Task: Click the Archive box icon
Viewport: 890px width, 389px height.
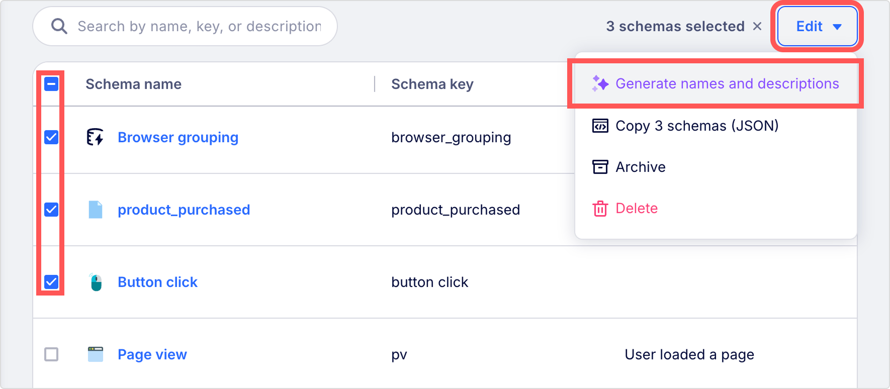Action: click(600, 167)
